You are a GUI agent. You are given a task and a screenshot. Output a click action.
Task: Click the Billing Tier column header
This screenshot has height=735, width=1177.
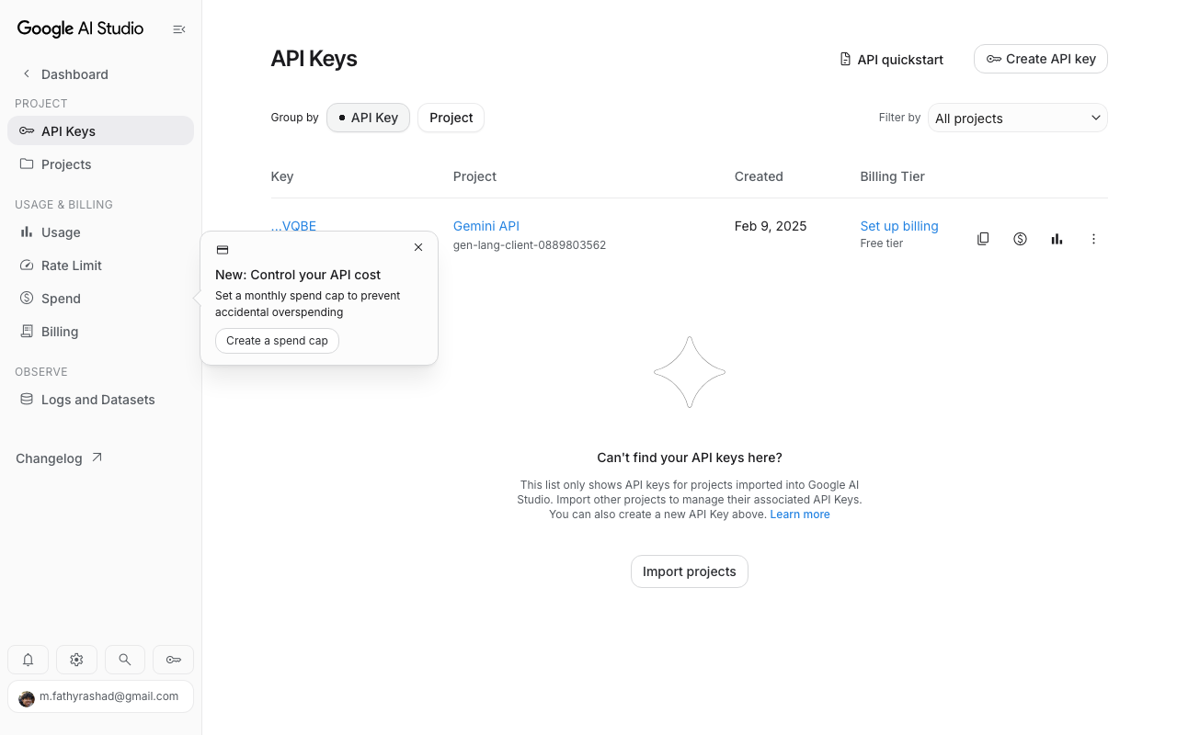[892, 176]
